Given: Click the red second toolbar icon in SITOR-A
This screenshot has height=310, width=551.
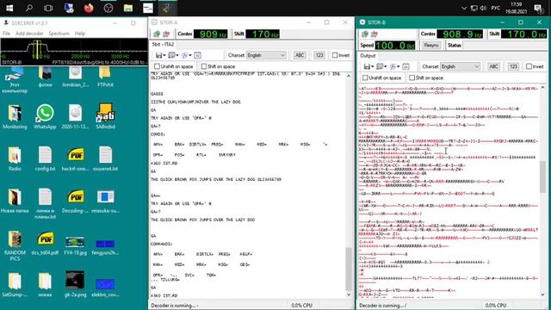Looking at the screenshot, I should click(x=166, y=34).
